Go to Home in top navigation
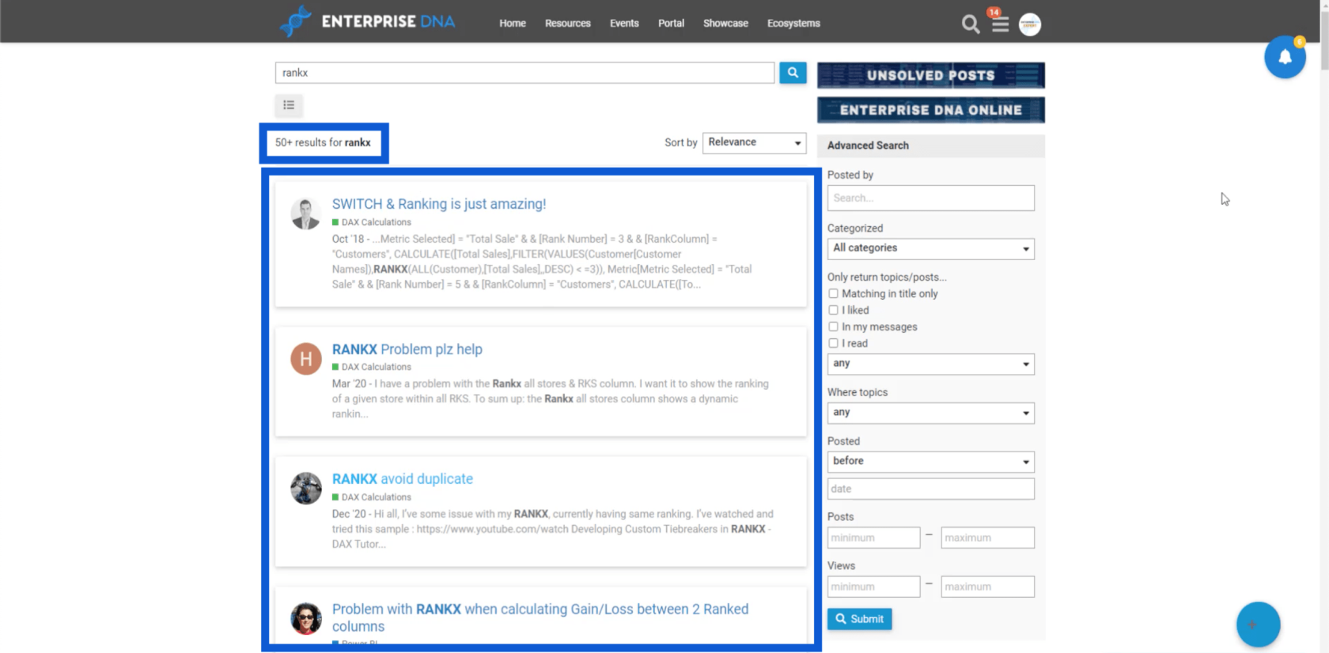 click(x=513, y=23)
